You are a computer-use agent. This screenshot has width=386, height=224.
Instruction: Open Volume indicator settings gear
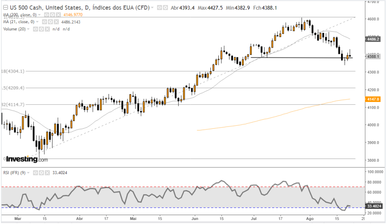coord(41,29)
